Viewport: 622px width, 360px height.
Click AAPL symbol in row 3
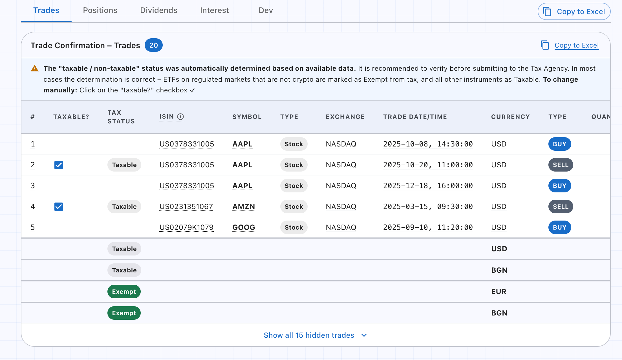pos(242,186)
